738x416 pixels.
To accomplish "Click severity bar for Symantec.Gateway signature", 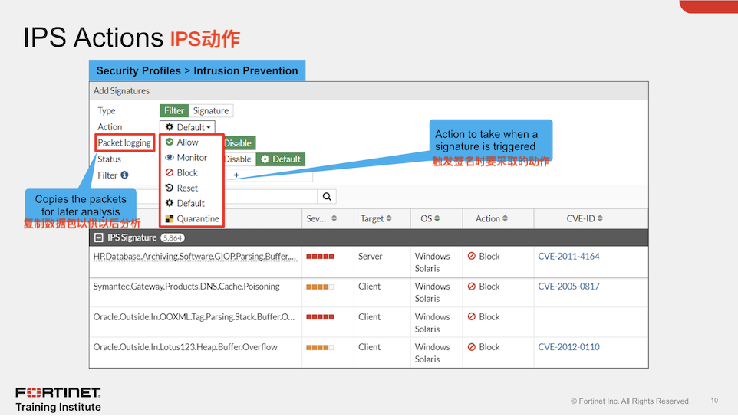I will click(x=320, y=287).
